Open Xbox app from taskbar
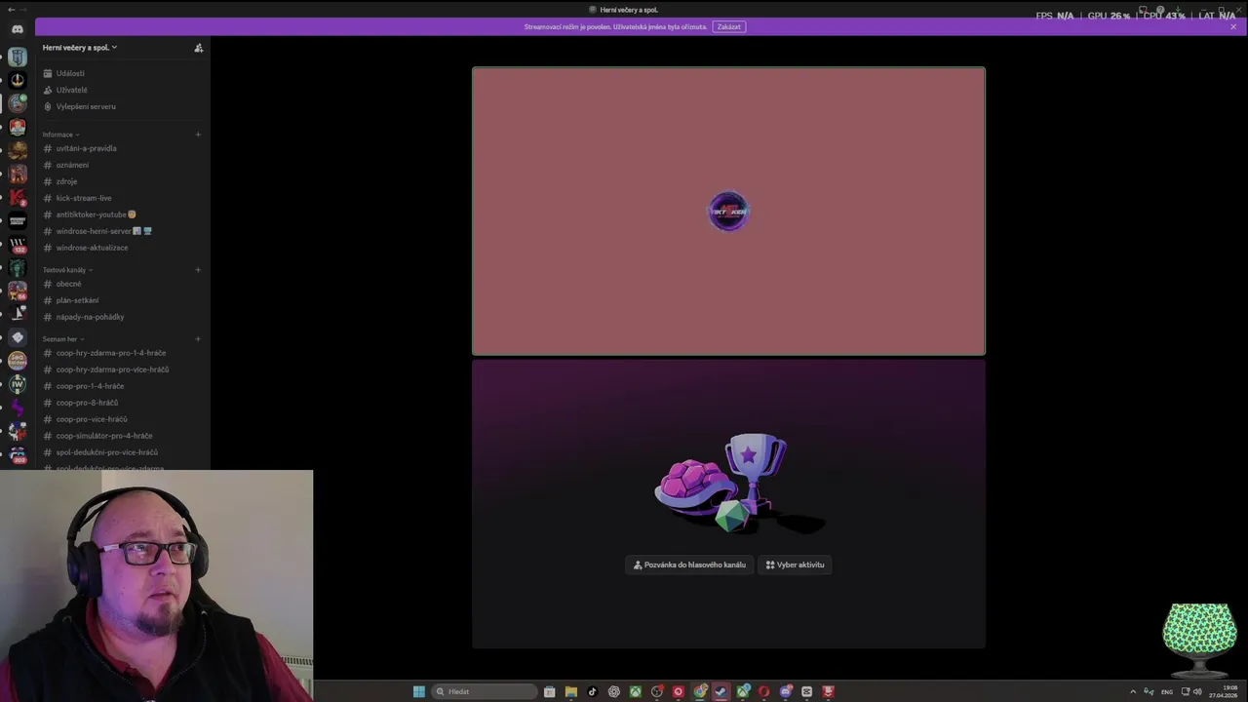Image resolution: width=1248 pixels, height=702 pixels. tap(635, 691)
